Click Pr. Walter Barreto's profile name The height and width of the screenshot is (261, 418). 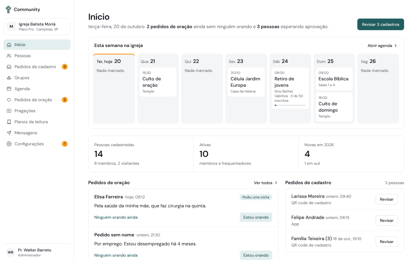tap(35, 250)
